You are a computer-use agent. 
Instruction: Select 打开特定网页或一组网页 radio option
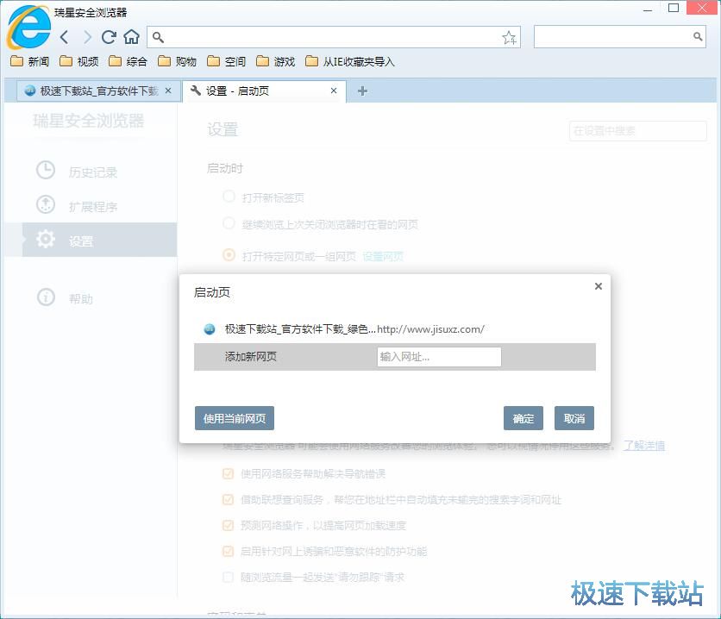click(229, 255)
